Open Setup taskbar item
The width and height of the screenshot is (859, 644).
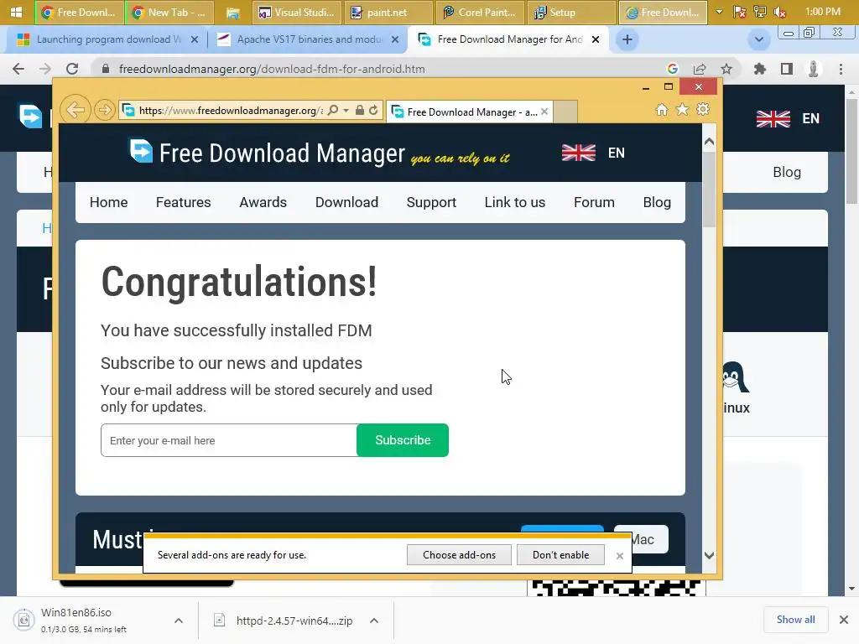pyautogui.click(x=570, y=13)
